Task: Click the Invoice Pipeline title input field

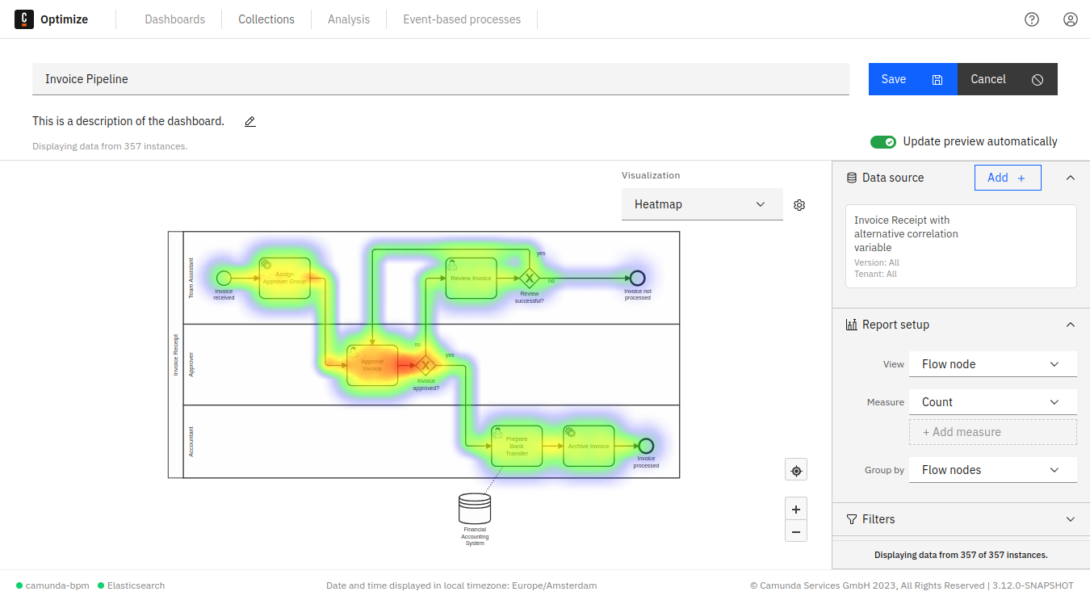Action: coord(441,78)
